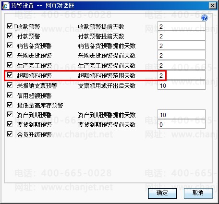The width and height of the screenshot is (219, 204).
Task: Close the 预警设置 dialog window
Action: [213, 6]
